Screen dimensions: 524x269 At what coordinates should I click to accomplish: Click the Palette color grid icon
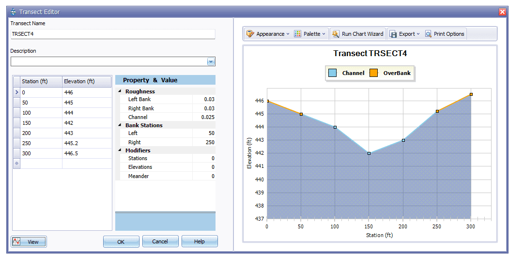pos(297,34)
